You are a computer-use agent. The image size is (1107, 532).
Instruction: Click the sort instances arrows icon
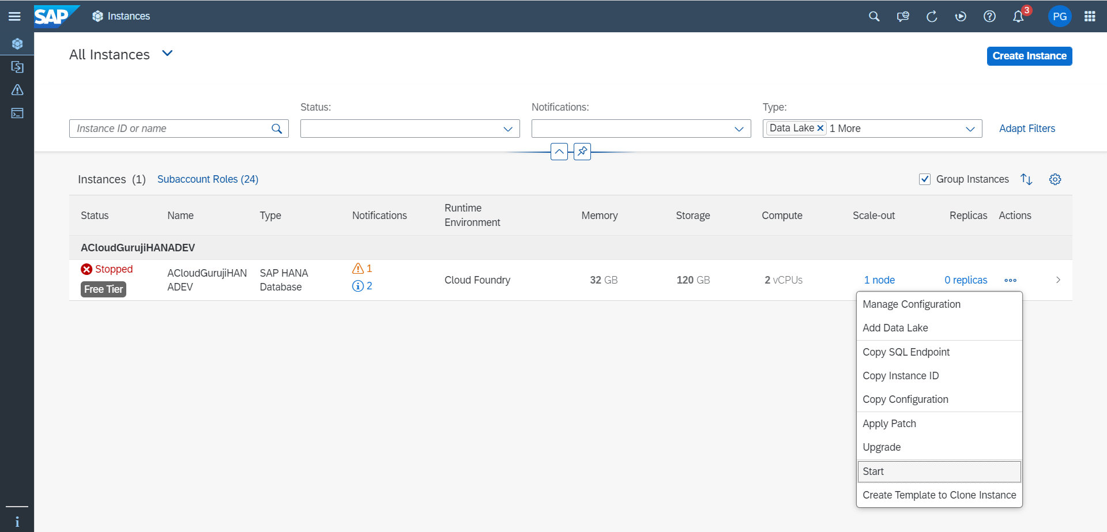pyautogui.click(x=1026, y=179)
